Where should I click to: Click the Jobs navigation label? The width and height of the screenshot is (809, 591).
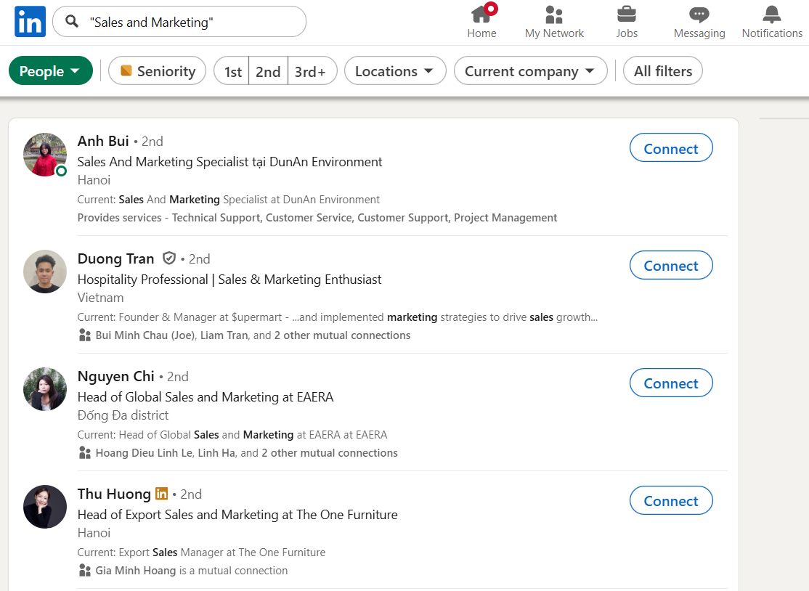click(x=626, y=33)
